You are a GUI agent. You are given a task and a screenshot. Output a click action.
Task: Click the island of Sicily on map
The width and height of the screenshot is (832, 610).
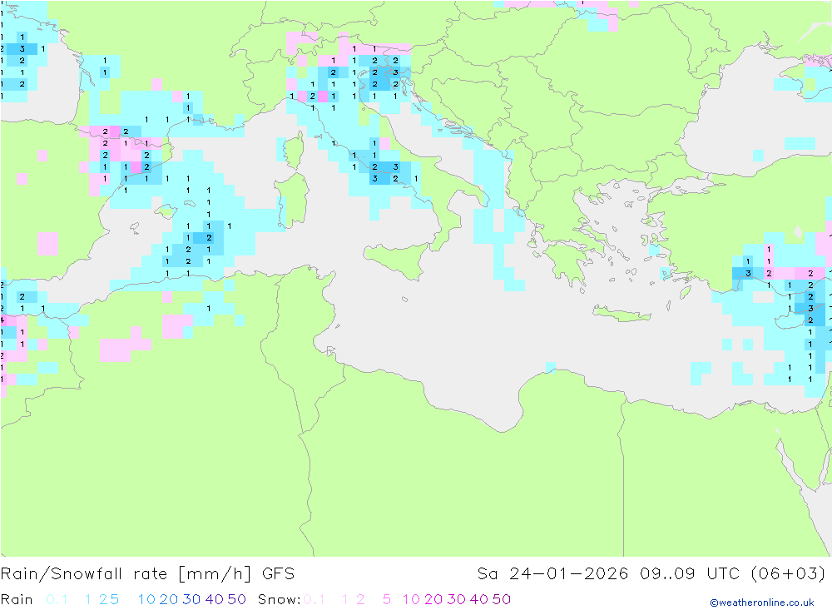pyautogui.click(x=398, y=259)
